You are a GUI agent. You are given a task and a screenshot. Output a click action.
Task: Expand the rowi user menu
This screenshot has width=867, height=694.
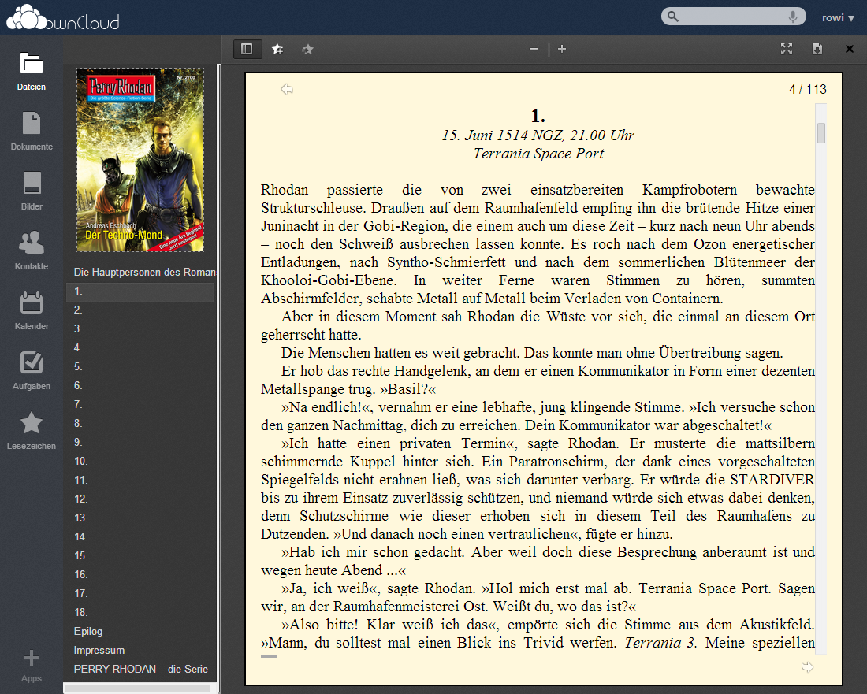[838, 17]
